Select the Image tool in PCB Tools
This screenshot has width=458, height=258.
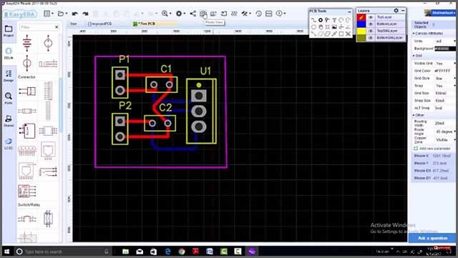pos(334,27)
